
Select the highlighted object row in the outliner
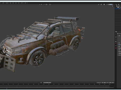pyautogui.click(x=118, y=8)
